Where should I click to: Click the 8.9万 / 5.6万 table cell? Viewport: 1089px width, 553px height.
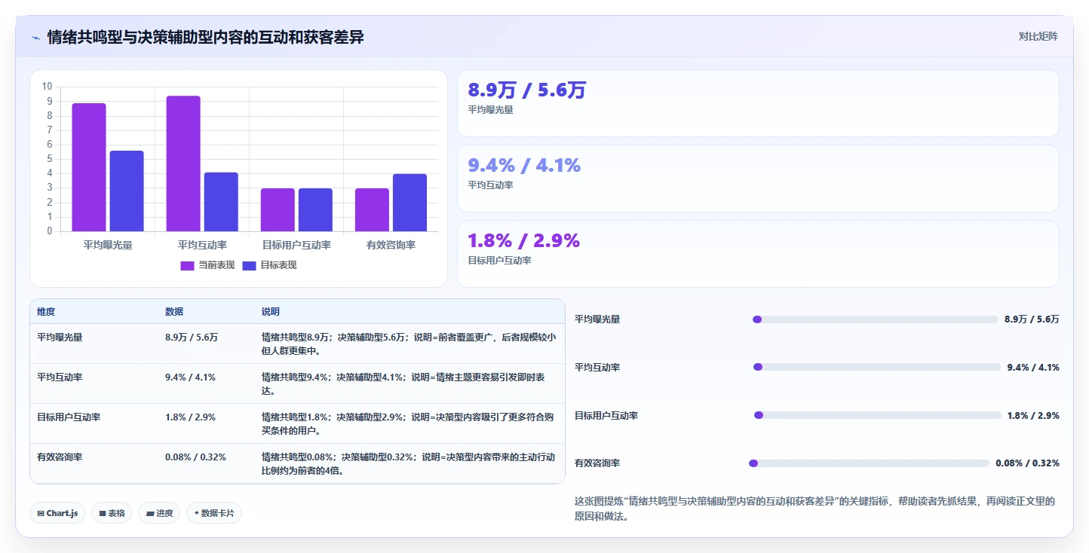coord(192,337)
